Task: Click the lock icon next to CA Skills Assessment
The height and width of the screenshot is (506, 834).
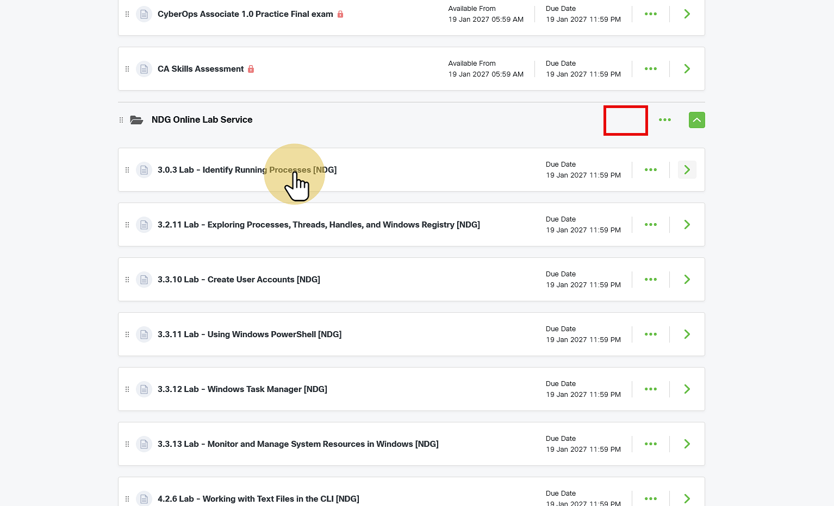Action: click(x=251, y=69)
